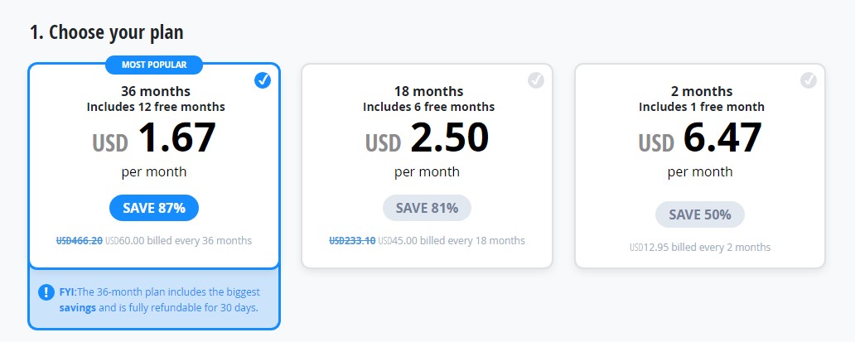Click the Choose your plan heading
This screenshot has width=855, height=342.
106,32
